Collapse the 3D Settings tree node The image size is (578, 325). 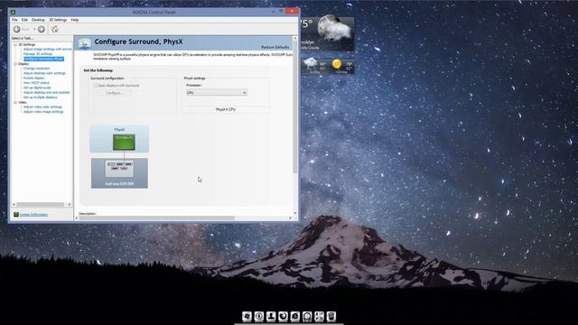click(15, 44)
